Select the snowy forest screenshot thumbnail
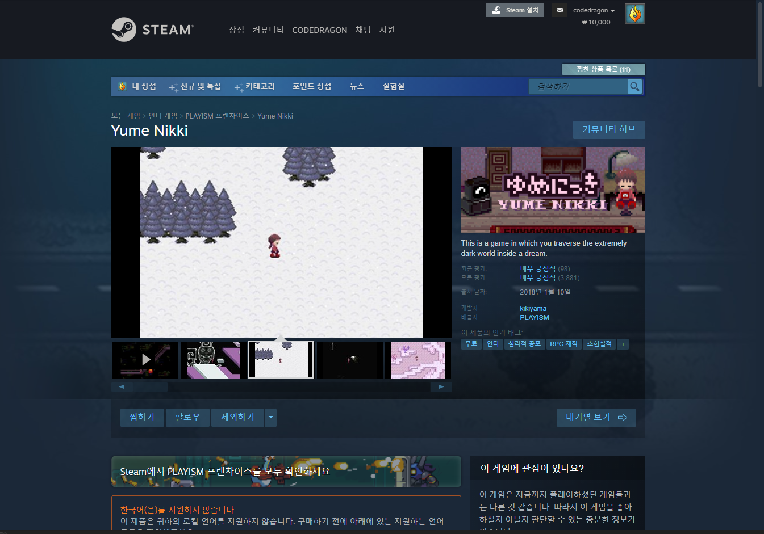 tap(281, 360)
